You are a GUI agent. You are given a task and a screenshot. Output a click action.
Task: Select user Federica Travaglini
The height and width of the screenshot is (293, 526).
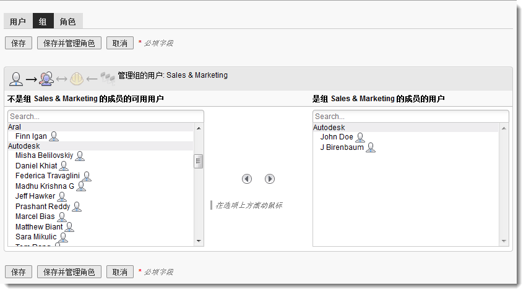click(48, 176)
